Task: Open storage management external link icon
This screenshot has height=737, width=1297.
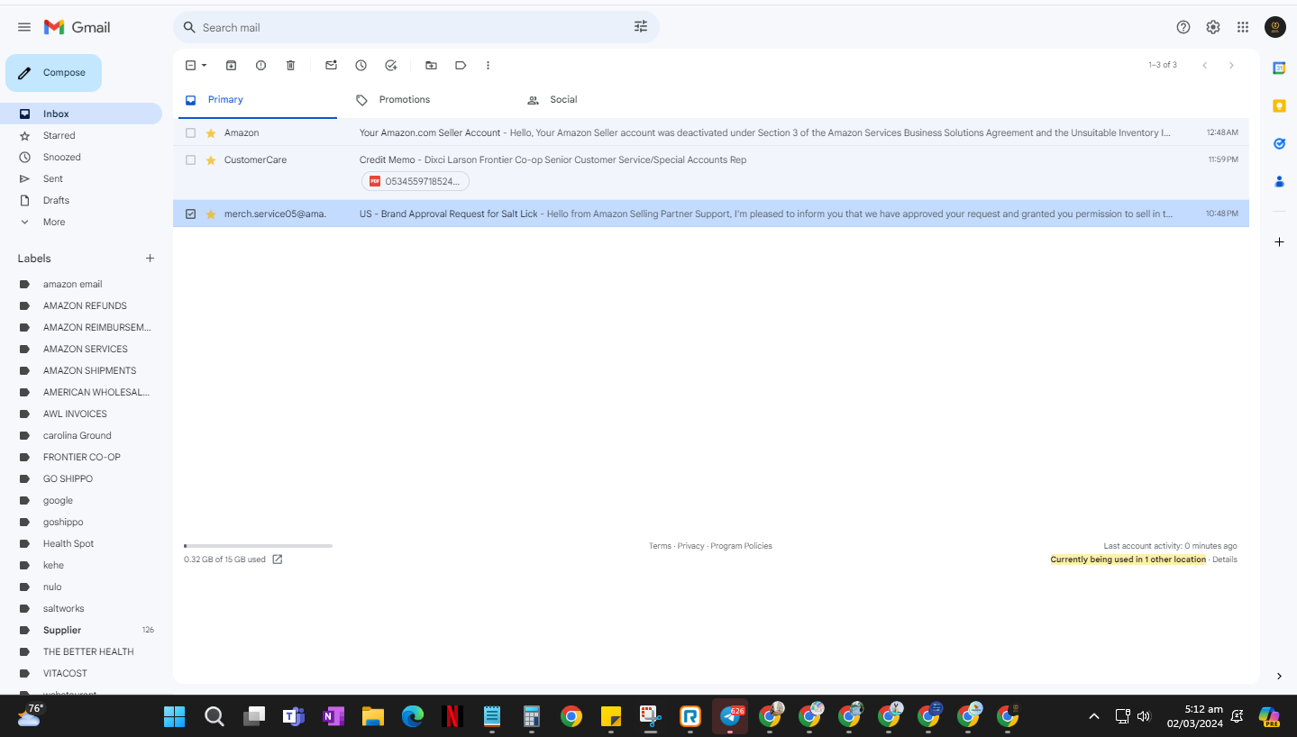Action: click(278, 560)
